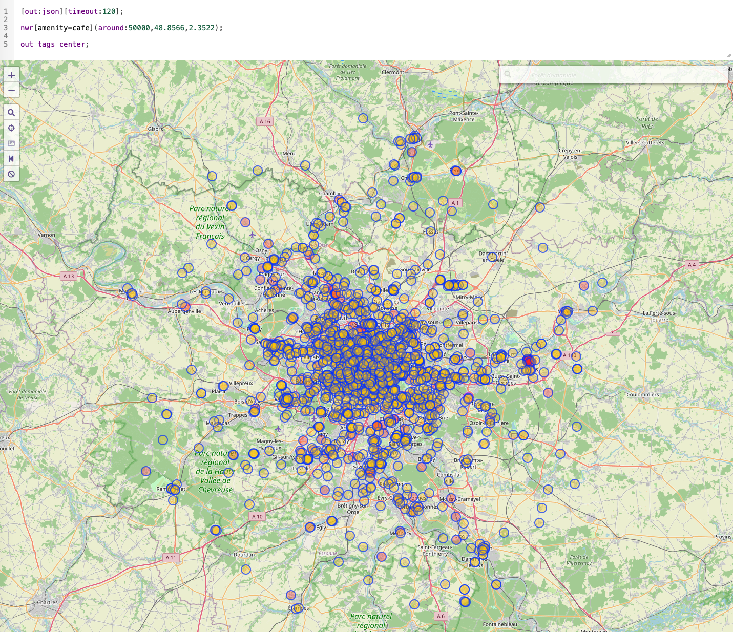The width and height of the screenshot is (733, 632).
Task: Focus the map location search field
Action: pyautogui.click(x=614, y=75)
